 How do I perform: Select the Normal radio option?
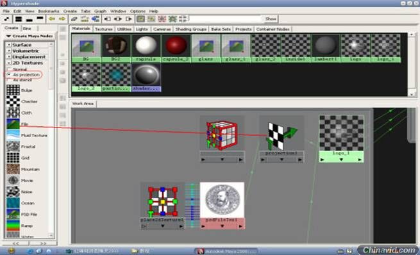pos(9,69)
